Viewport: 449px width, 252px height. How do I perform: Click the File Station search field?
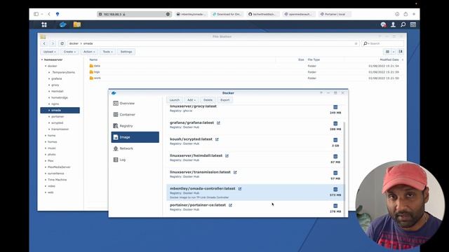point(383,43)
